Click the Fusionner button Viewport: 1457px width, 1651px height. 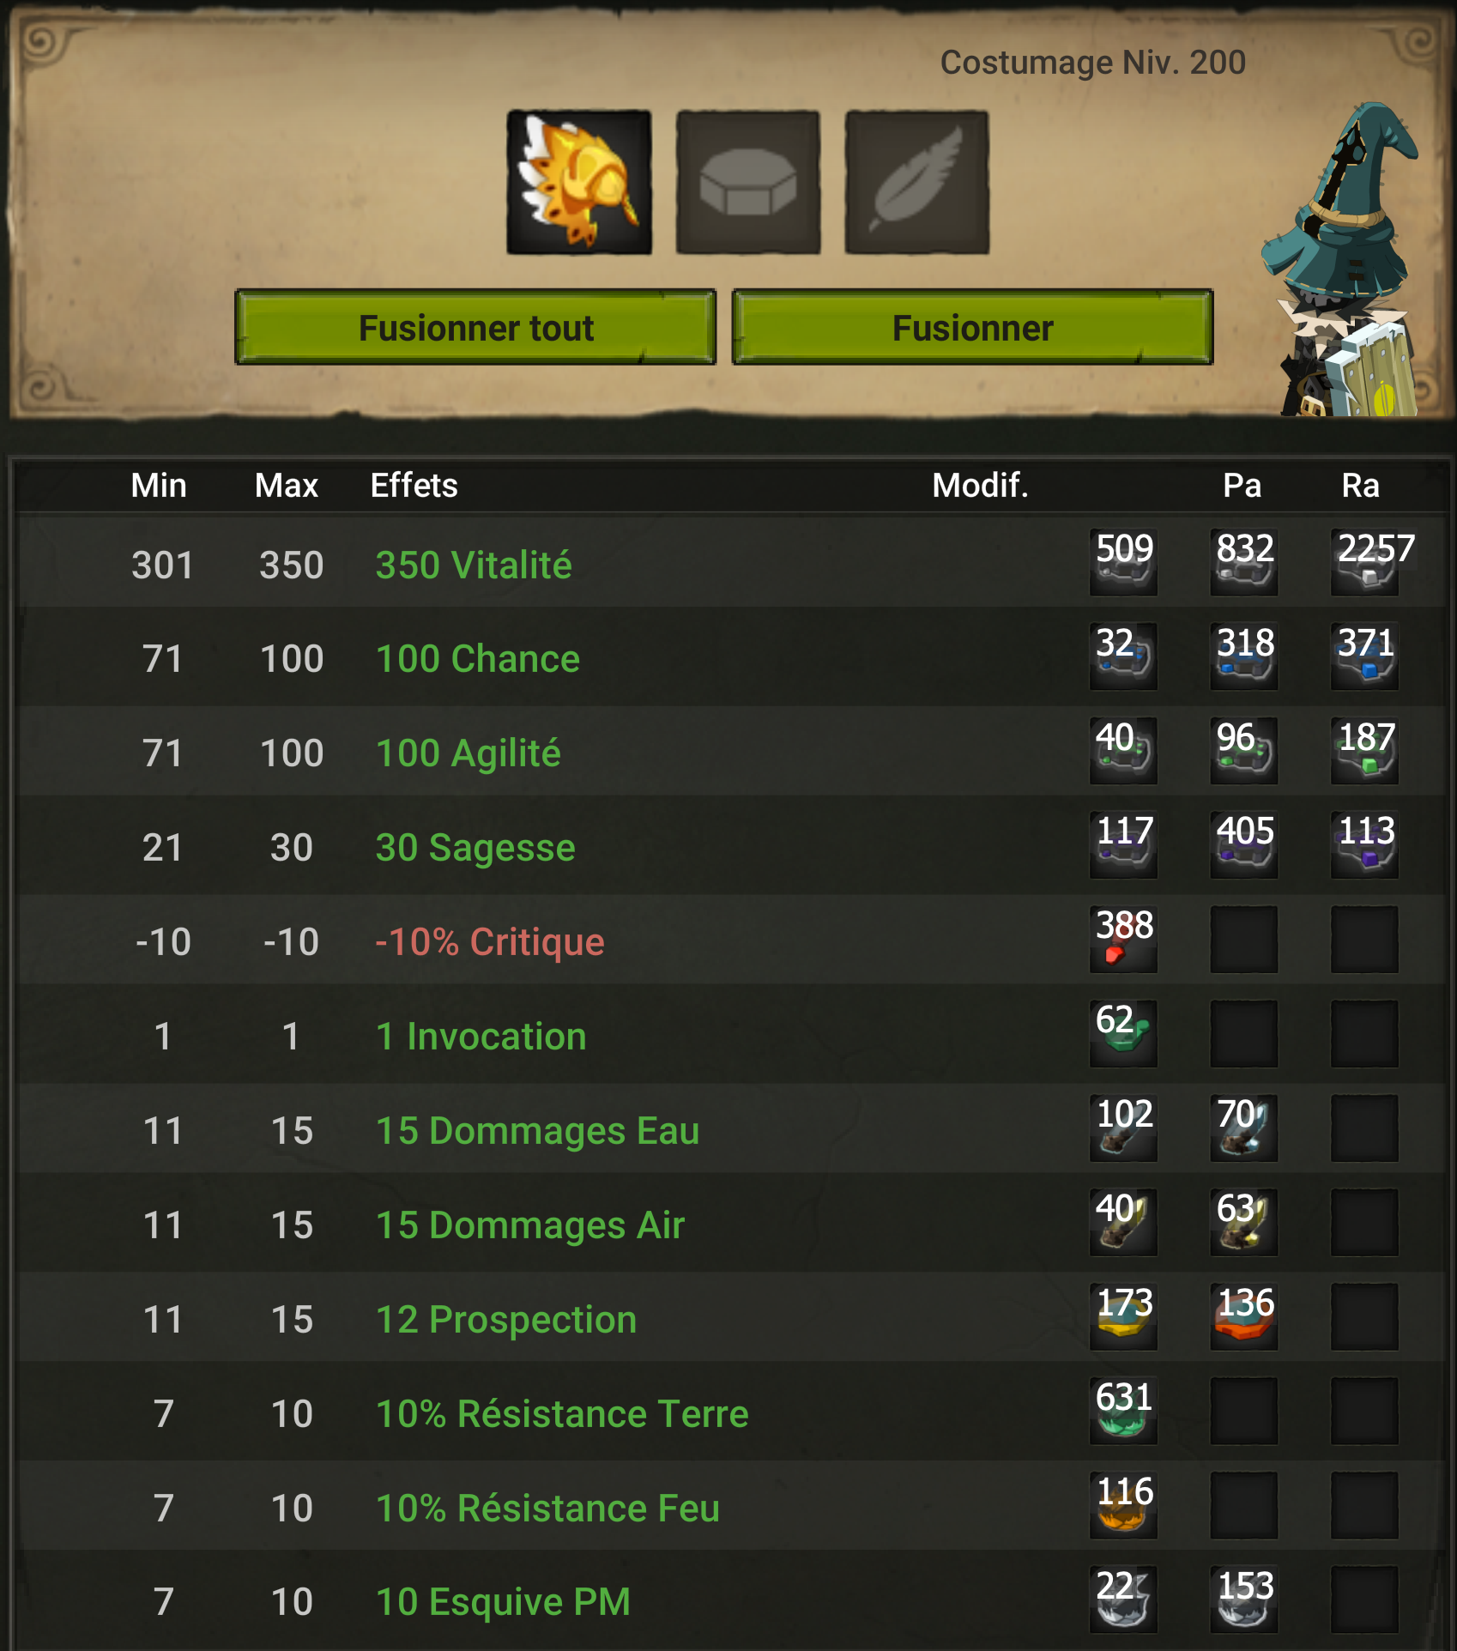pyautogui.click(x=972, y=327)
